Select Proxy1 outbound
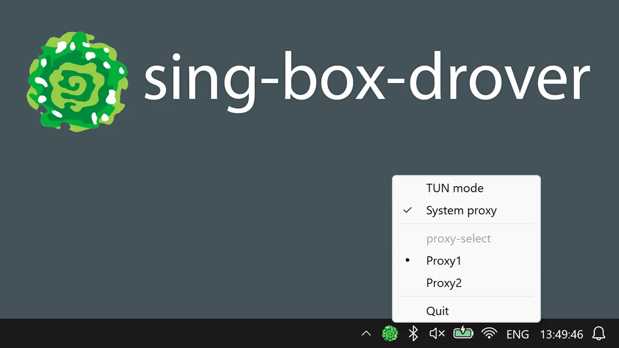This screenshot has width=619, height=348. [x=466, y=261]
